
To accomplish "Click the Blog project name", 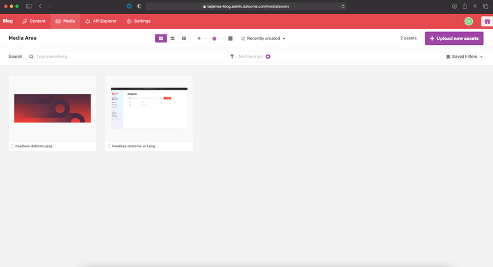I will tap(8, 21).
